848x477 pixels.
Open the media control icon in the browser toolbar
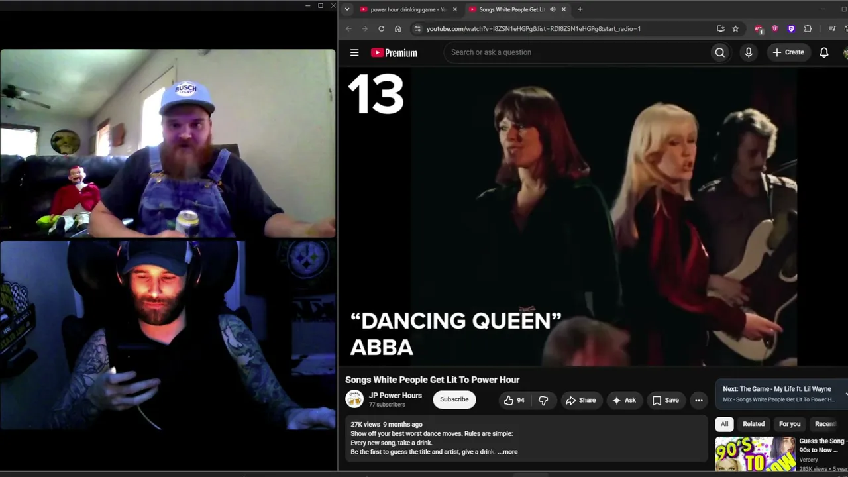pyautogui.click(x=832, y=29)
